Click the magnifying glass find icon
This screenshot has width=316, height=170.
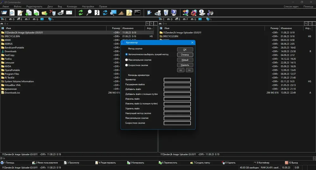click(x=89, y=13)
